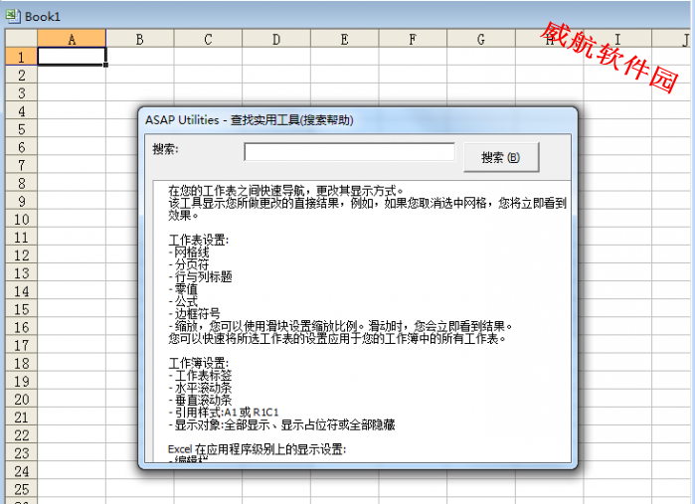Click cell C3 in the worksheet
The width and height of the screenshot is (695, 504).
point(208,93)
